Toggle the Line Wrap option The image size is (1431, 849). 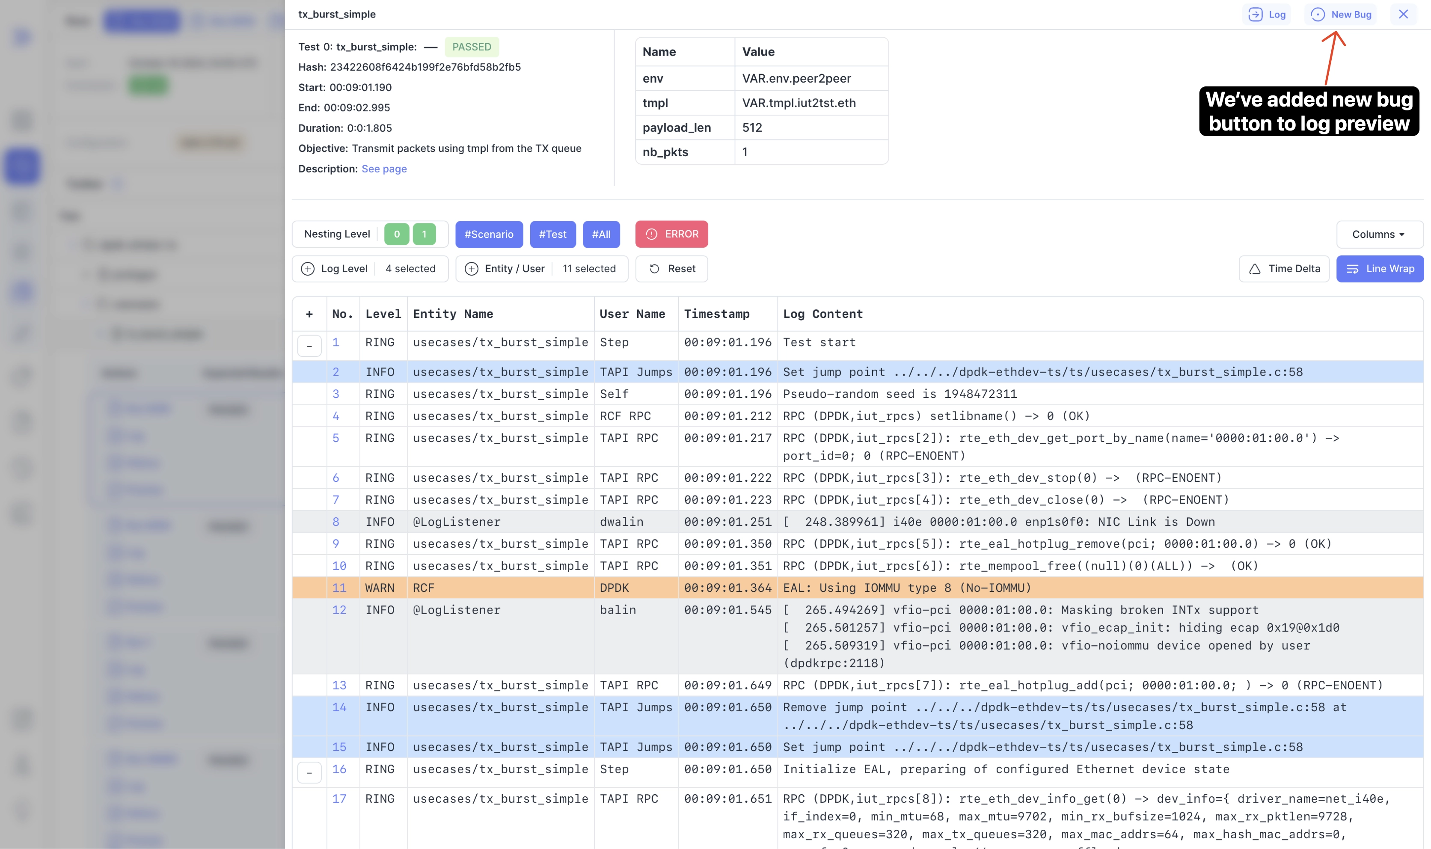(x=1380, y=269)
